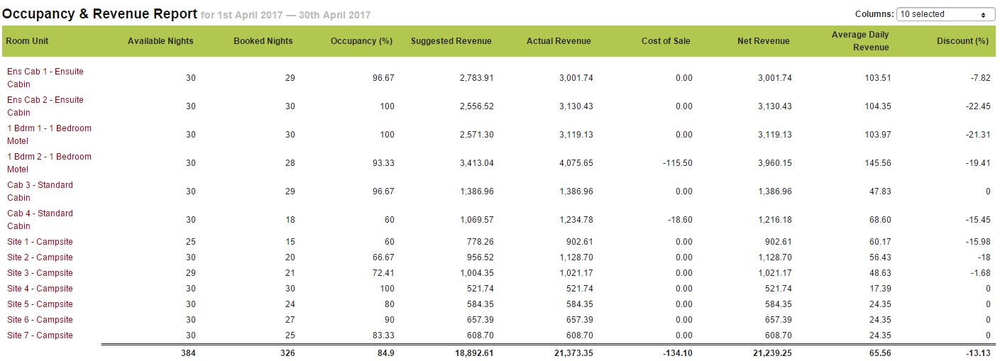This screenshot has height=361, width=1000.
Task: Open 1 Bdrm 2 - 1 Bedroom Motel link
Action: coord(49,163)
